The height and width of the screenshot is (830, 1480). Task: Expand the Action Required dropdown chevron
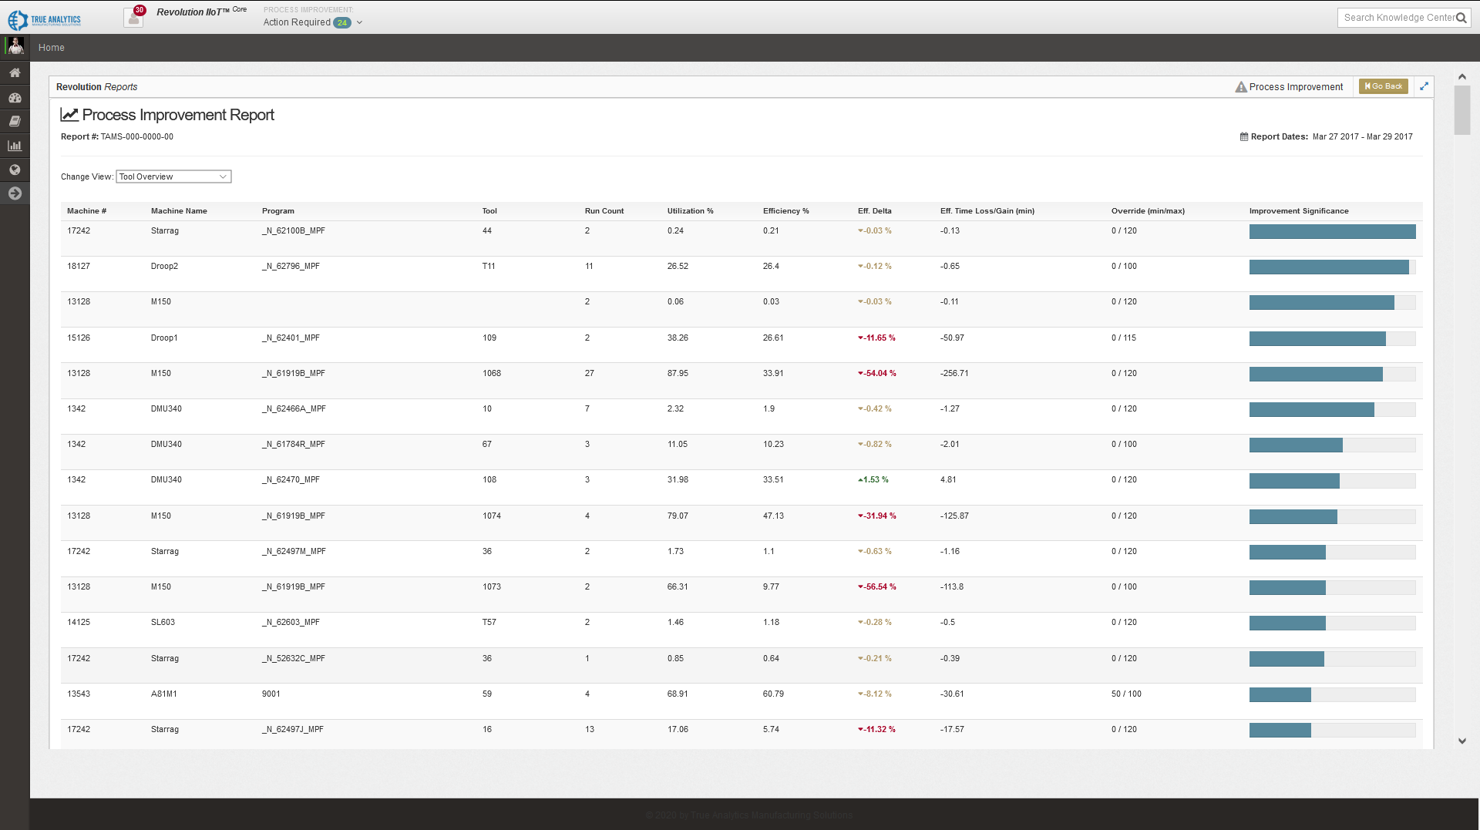[x=359, y=22]
